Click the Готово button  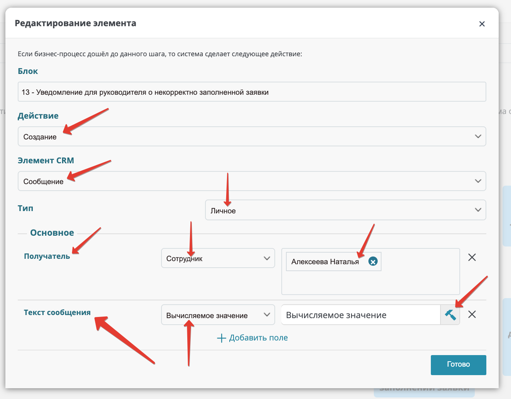[459, 365]
